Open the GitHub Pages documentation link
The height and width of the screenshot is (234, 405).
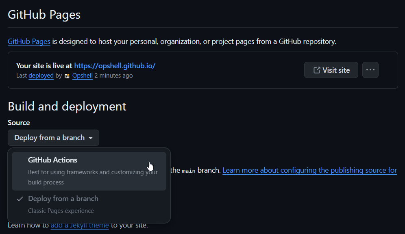(x=29, y=41)
